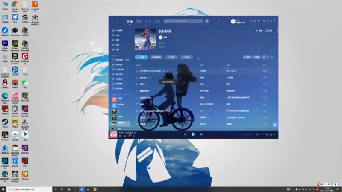Favorite One Night In Shanghai with its heart
The height and width of the screenshot is (192, 342).
(x=137, y=71)
